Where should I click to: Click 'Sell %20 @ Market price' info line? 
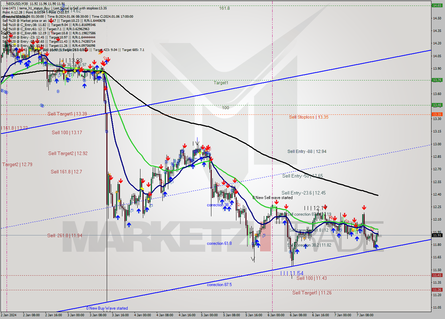pyautogui.click(x=54, y=20)
